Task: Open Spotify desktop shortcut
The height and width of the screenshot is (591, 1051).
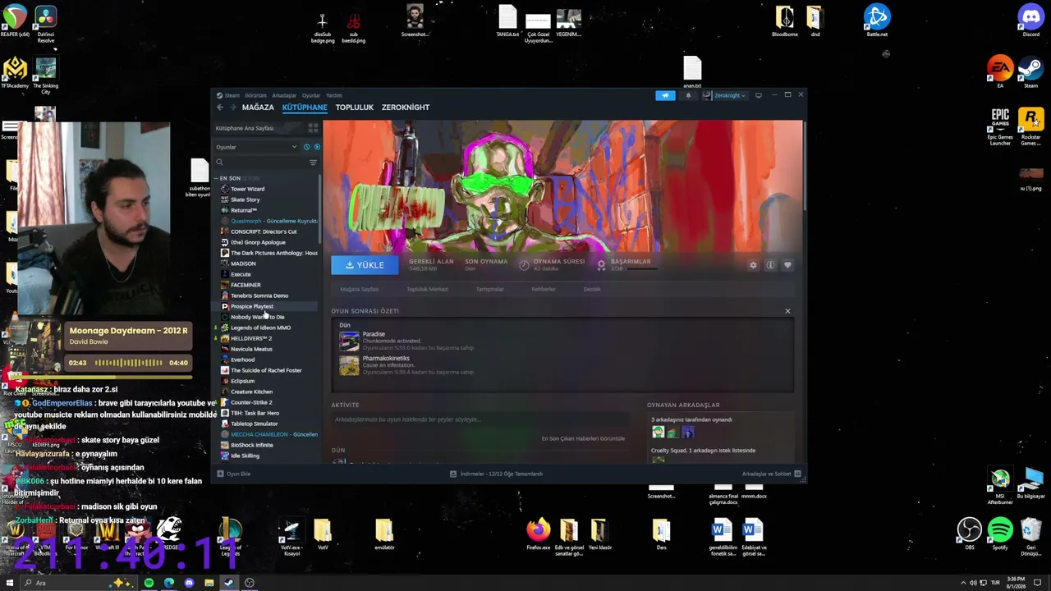Action: 1000,534
